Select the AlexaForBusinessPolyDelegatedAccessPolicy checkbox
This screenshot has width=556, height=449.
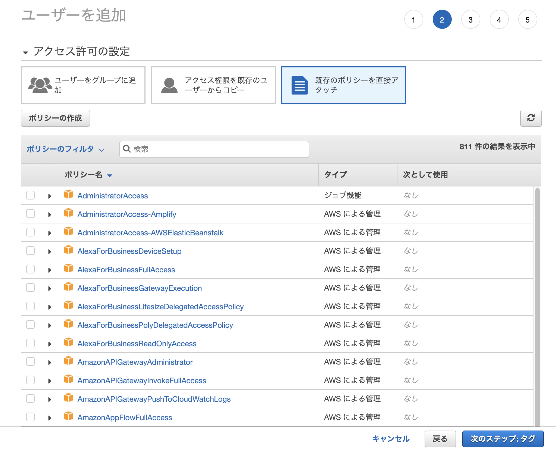click(x=30, y=325)
